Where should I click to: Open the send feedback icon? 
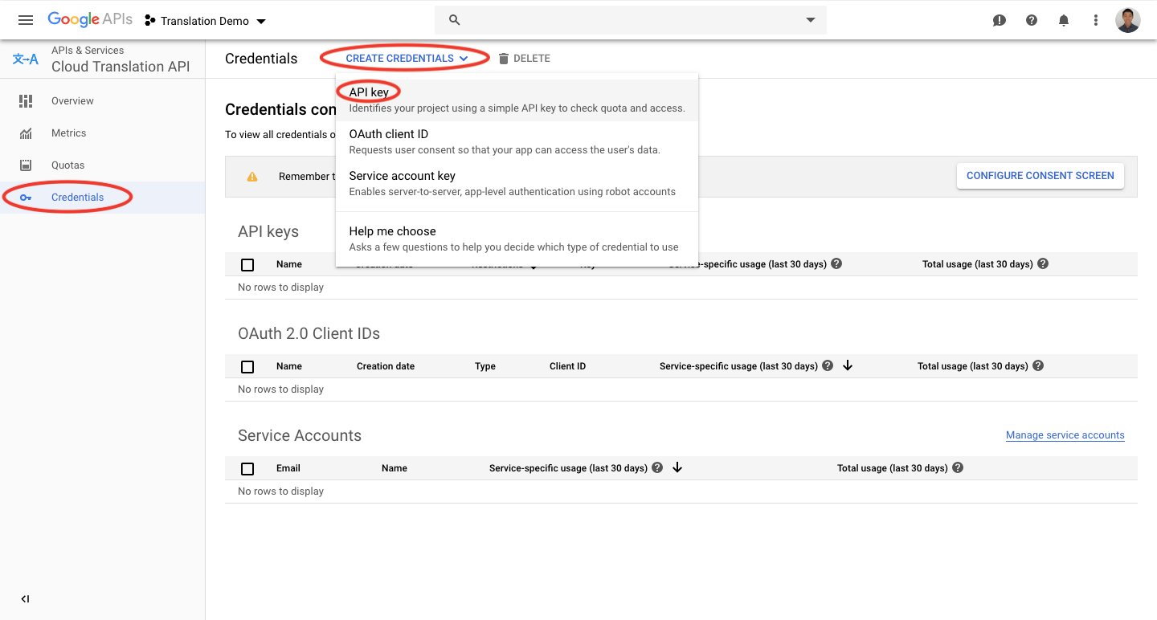click(999, 20)
